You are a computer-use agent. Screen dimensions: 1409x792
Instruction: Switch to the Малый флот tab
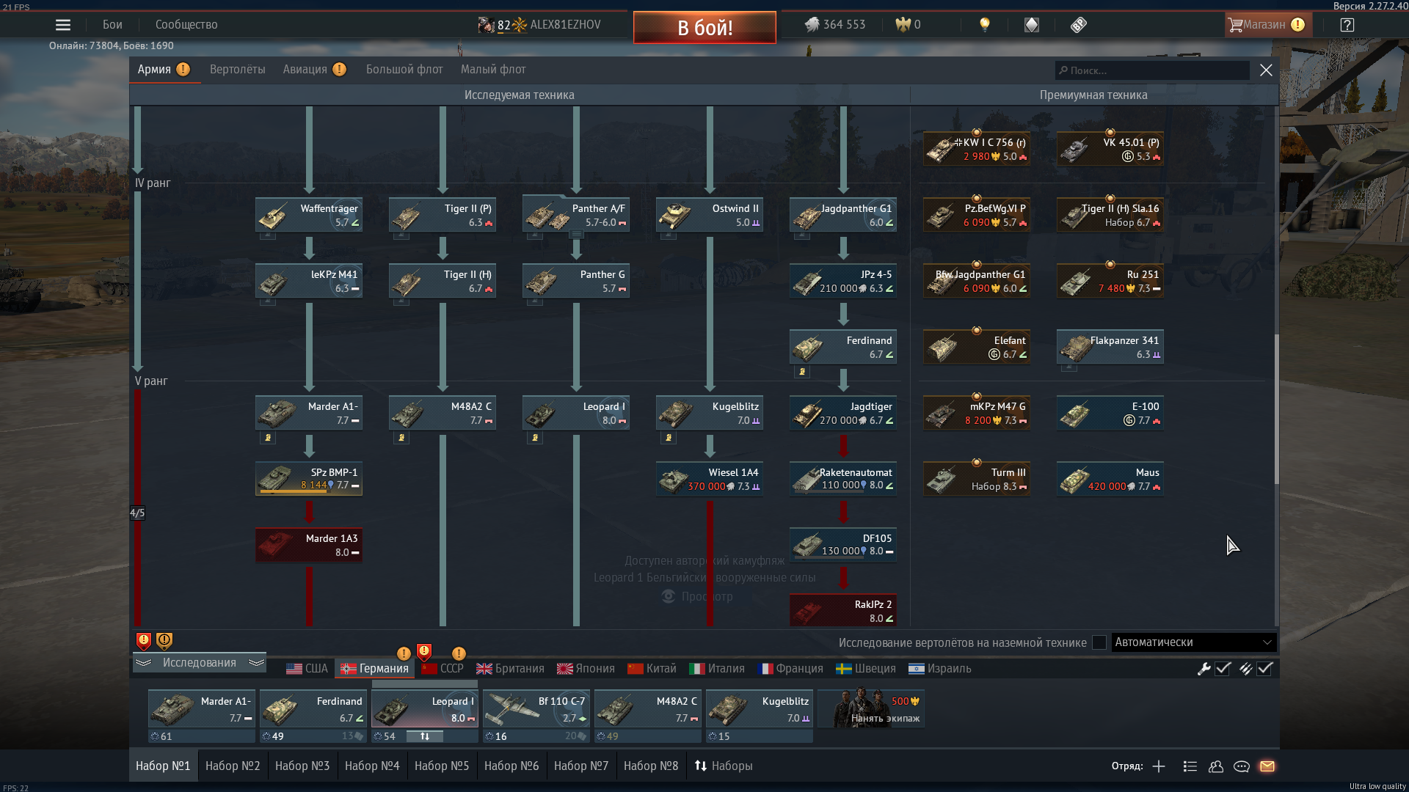click(493, 70)
